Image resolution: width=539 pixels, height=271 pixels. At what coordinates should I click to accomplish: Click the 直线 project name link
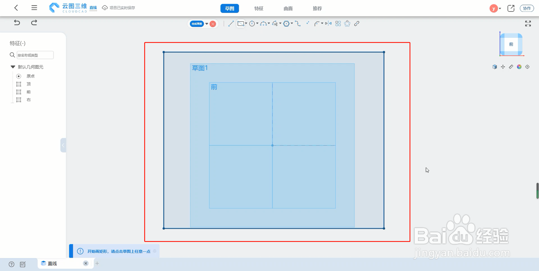tap(93, 8)
